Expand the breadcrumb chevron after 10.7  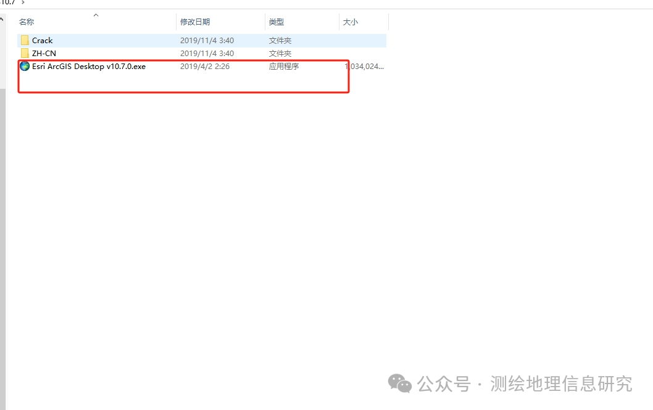pyautogui.click(x=23, y=2)
